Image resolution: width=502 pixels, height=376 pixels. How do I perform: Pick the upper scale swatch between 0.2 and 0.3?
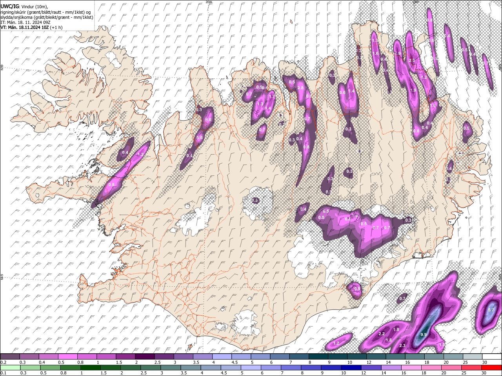click(x=10, y=356)
